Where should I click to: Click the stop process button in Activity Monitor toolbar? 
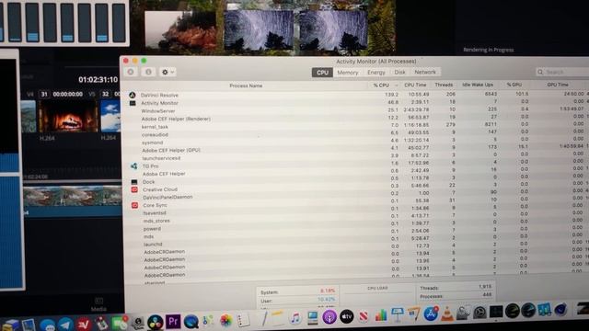(x=131, y=72)
